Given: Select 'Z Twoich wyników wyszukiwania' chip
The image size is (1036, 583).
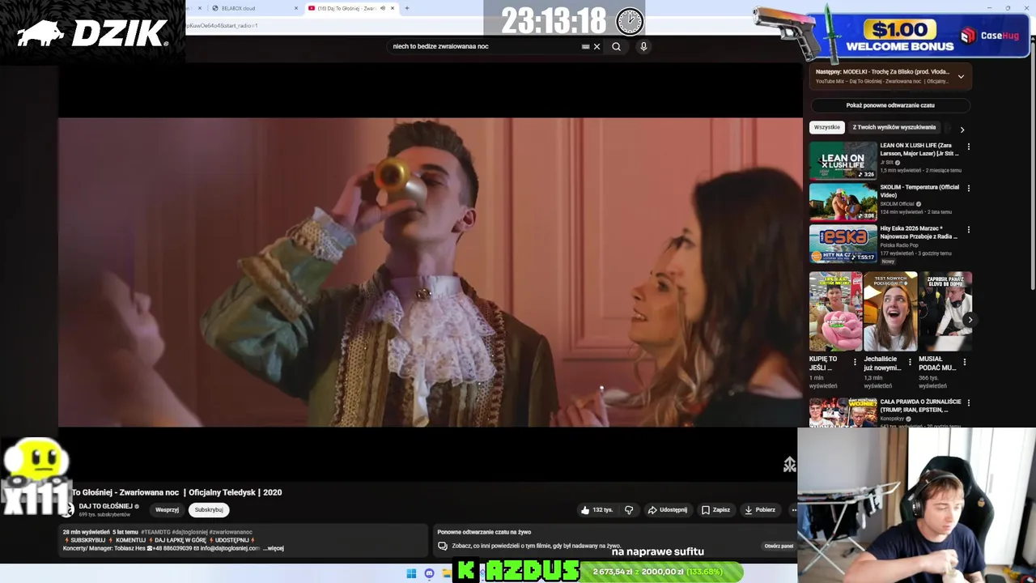Looking at the screenshot, I should (894, 127).
